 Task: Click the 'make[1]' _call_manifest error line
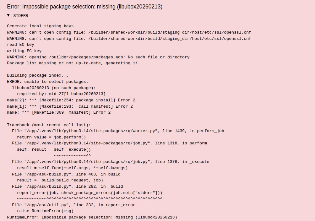[70, 106]
